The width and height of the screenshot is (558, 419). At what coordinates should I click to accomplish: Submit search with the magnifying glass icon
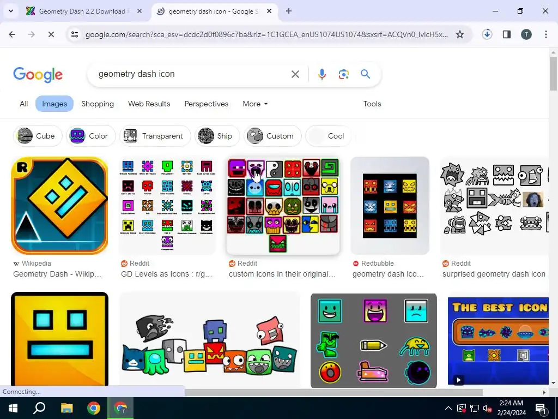click(365, 74)
